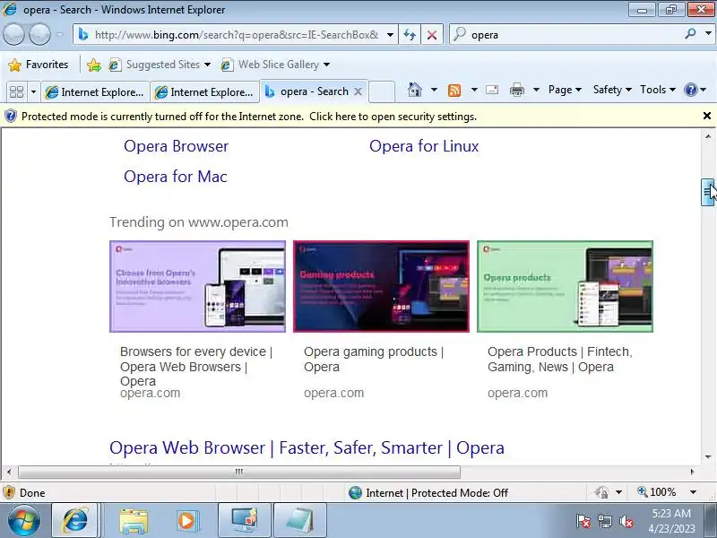The height and width of the screenshot is (538, 717).
Task: Open Opera for Mac link
Action: tap(175, 177)
